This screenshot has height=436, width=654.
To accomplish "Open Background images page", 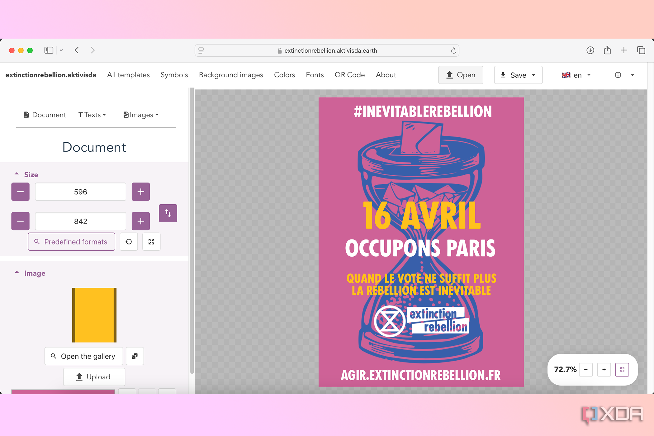I will click(231, 75).
